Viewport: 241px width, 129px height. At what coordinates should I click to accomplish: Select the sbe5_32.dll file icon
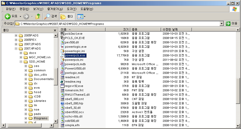coord(62,108)
